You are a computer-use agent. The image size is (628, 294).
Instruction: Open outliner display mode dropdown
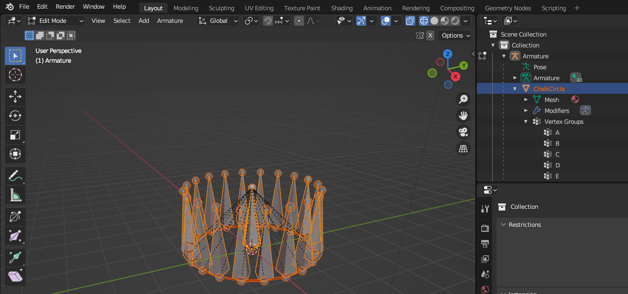pos(510,21)
